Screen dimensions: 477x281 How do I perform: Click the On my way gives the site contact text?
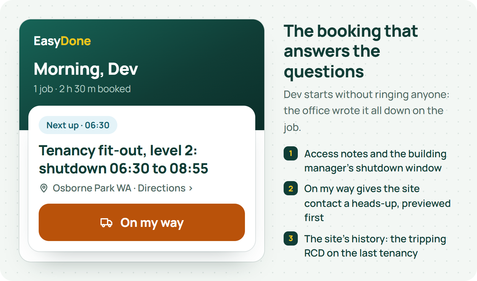tap(377, 203)
